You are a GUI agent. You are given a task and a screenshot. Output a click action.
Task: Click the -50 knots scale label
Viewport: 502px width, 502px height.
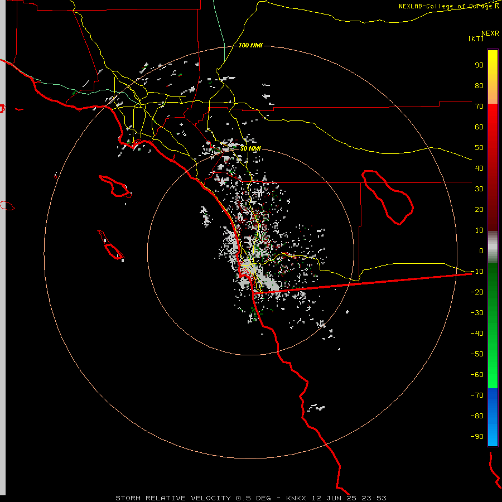(477, 354)
